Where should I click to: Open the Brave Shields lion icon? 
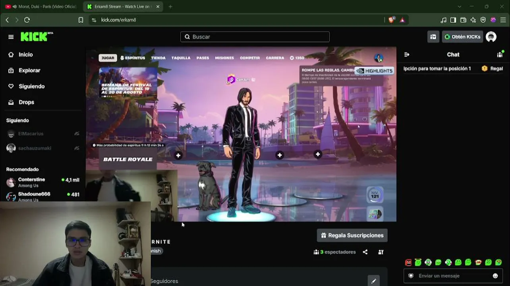click(x=392, y=20)
